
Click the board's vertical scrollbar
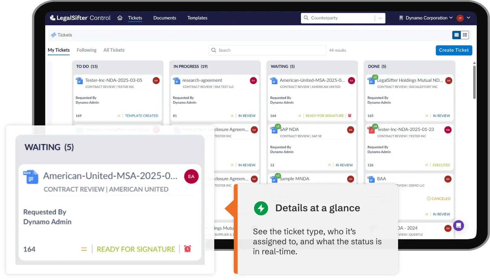click(x=474, y=81)
